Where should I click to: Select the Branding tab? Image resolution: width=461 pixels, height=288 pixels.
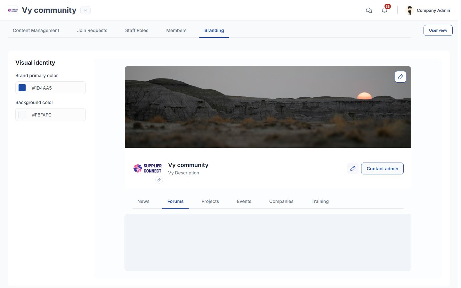(x=214, y=30)
